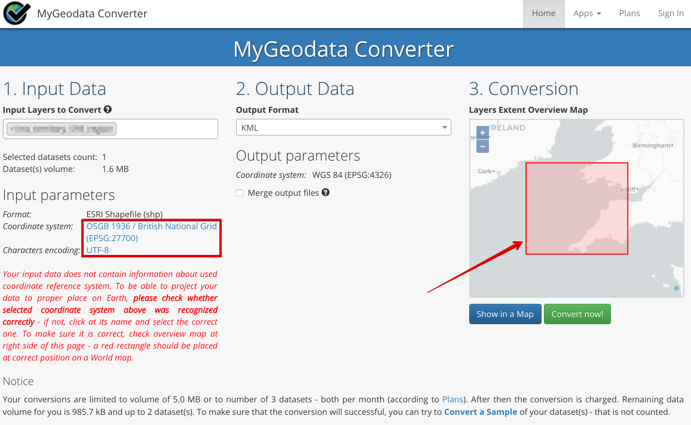Go to the Home tab
The width and height of the screenshot is (691, 425).
543,13
